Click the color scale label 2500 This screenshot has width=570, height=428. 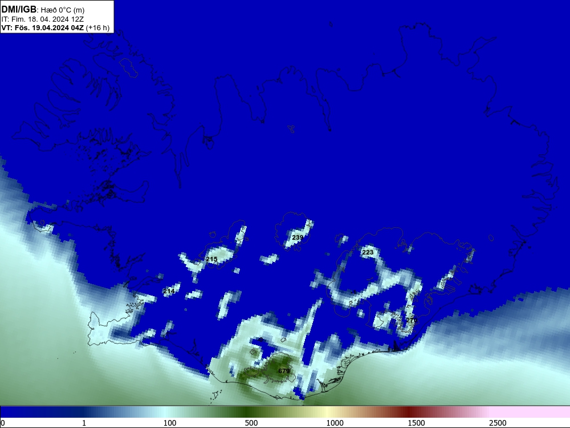[498, 423]
